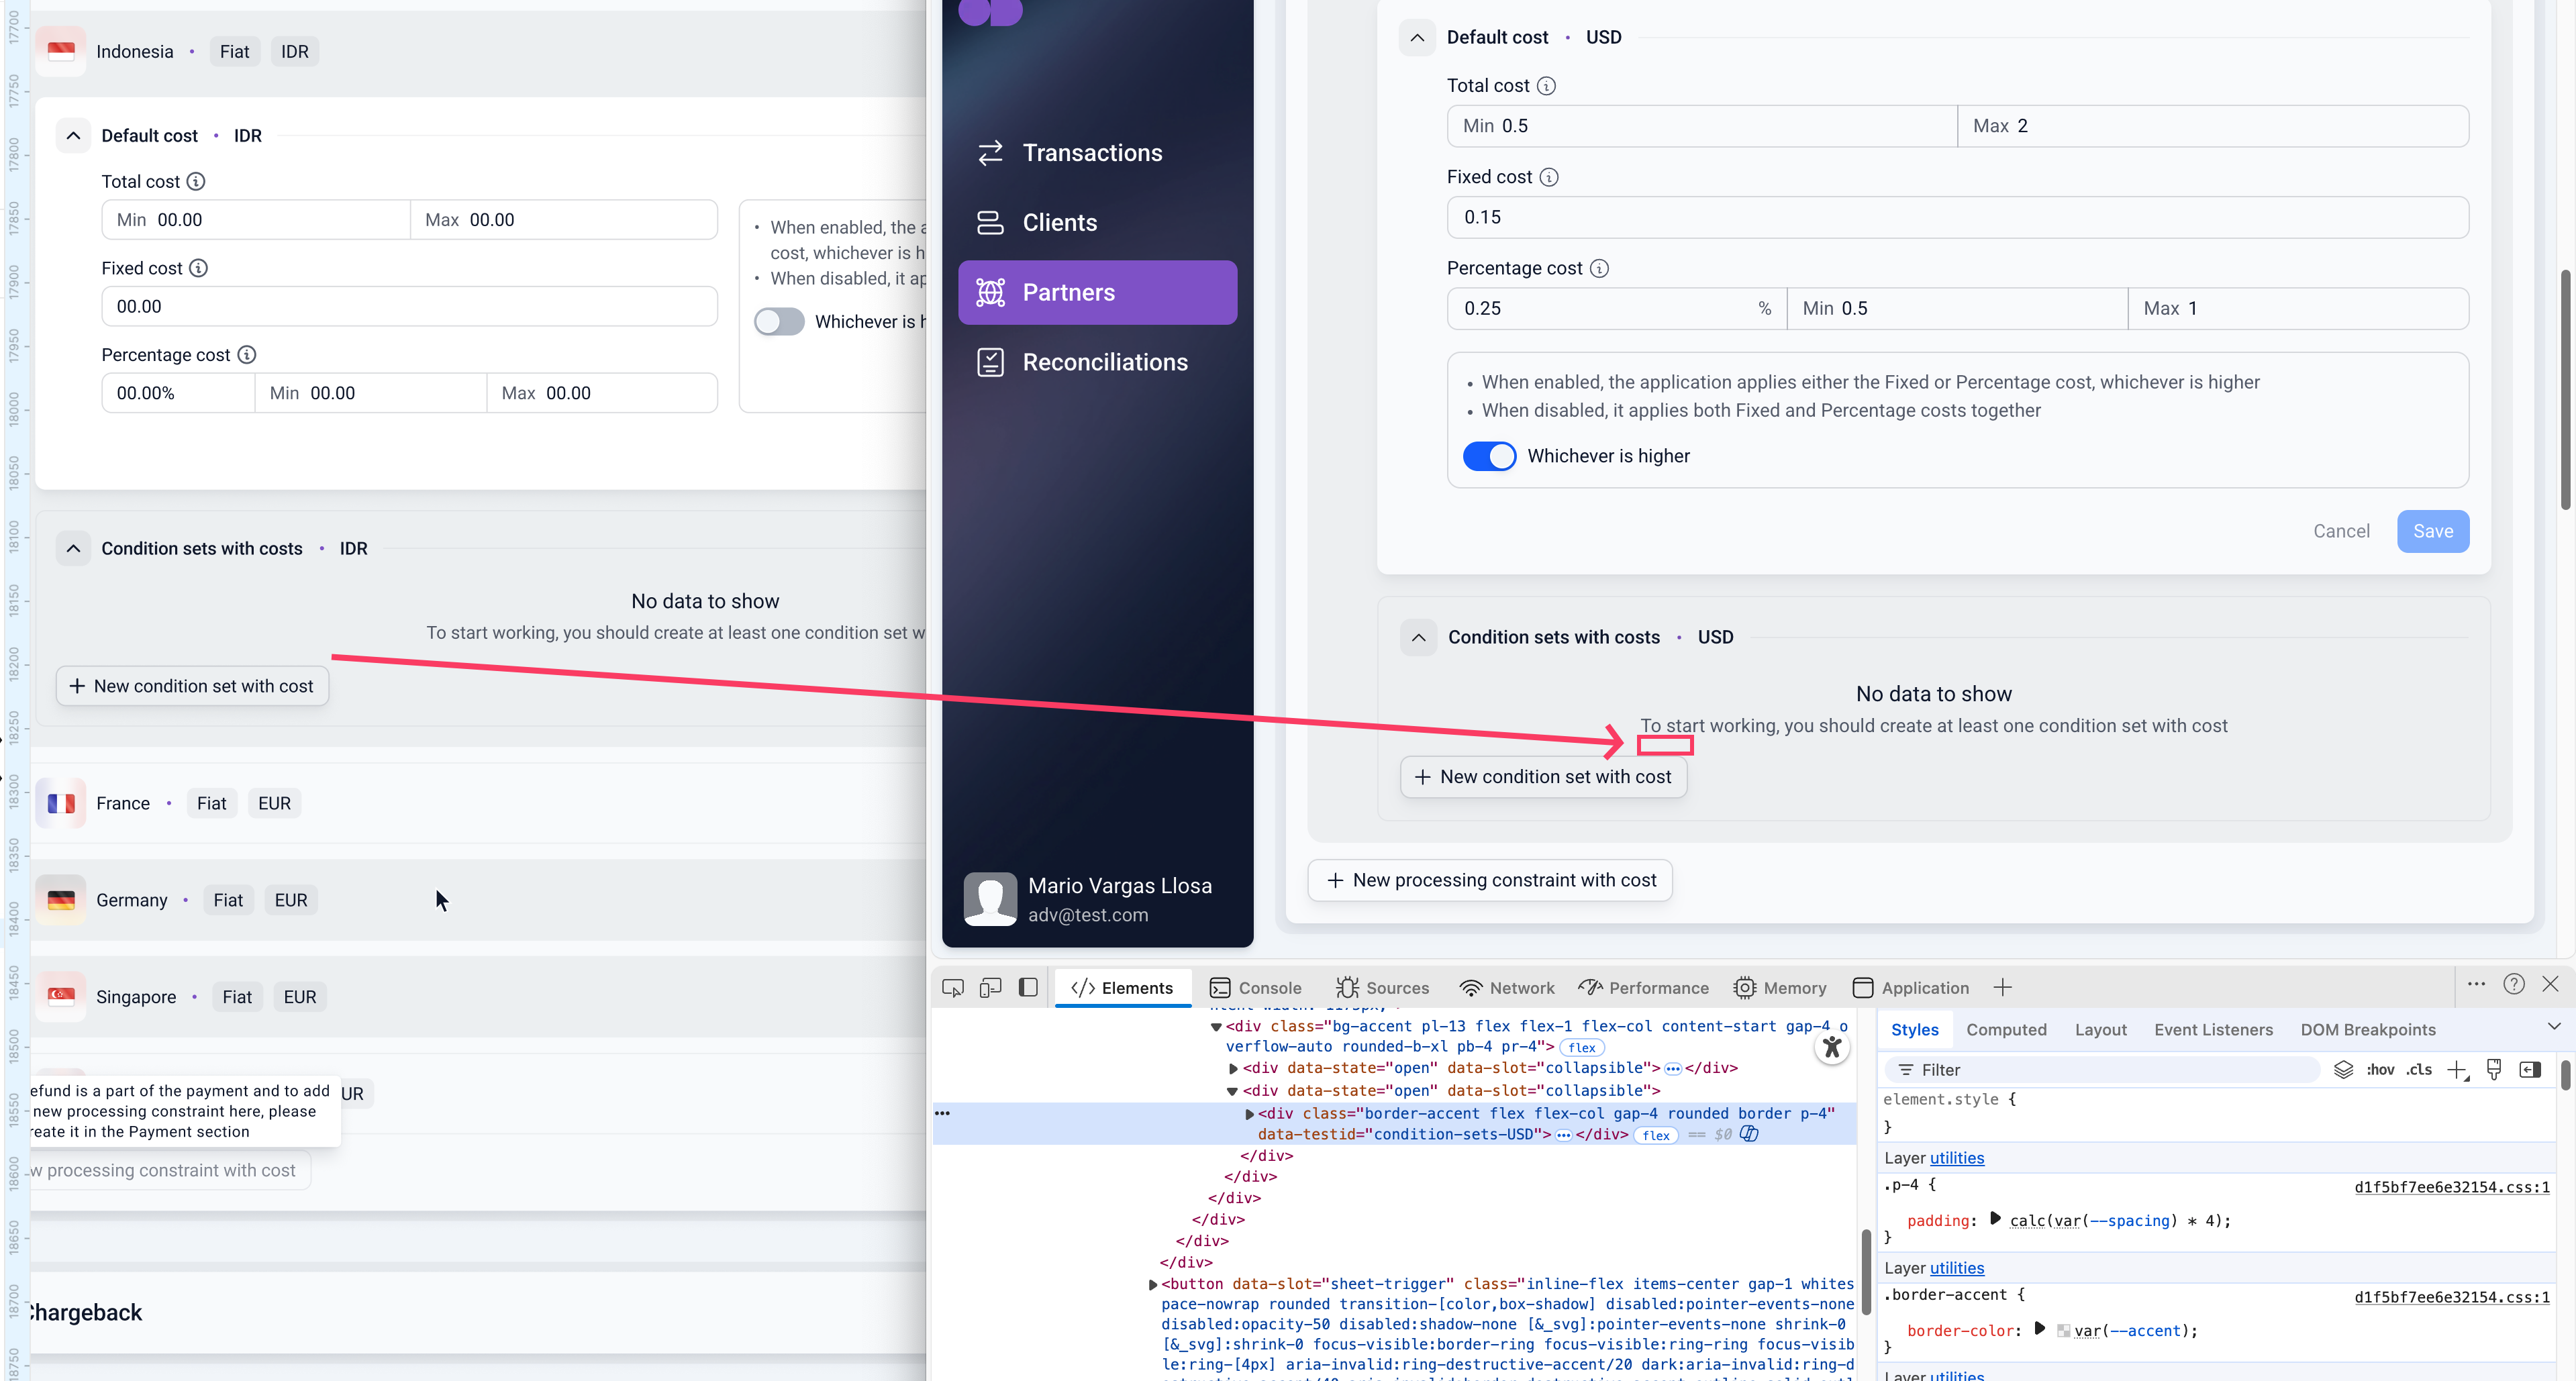Viewport: 2576px width, 1381px height.
Task: Open Transactions in the sidebar
Action: pyautogui.click(x=1097, y=153)
